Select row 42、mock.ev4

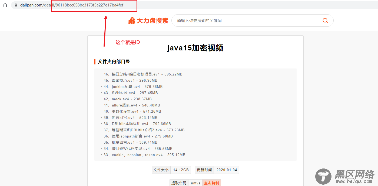coord(126,99)
